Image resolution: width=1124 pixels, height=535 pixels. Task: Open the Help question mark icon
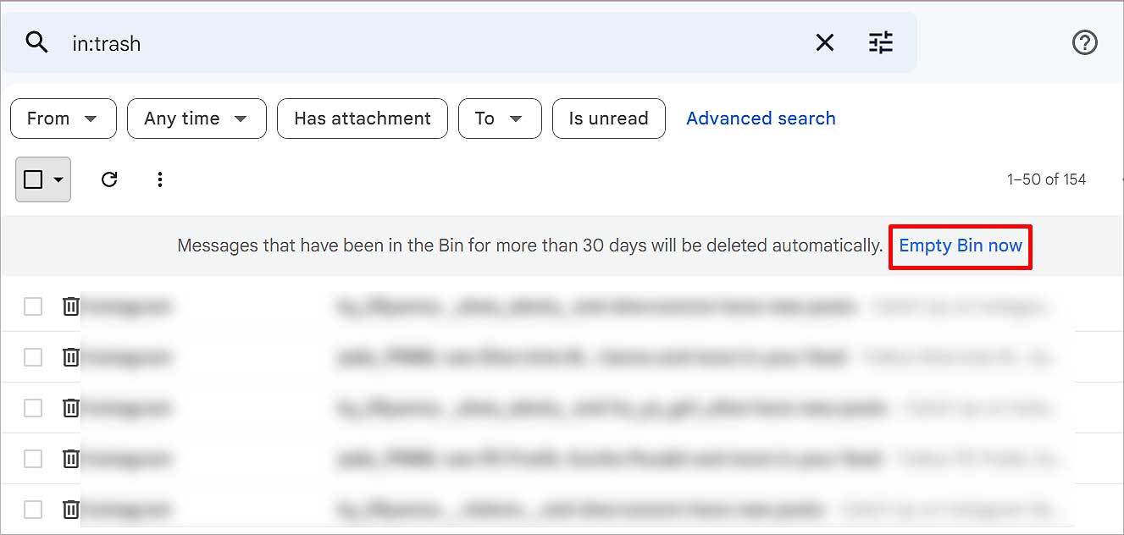click(x=1085, y=42)
